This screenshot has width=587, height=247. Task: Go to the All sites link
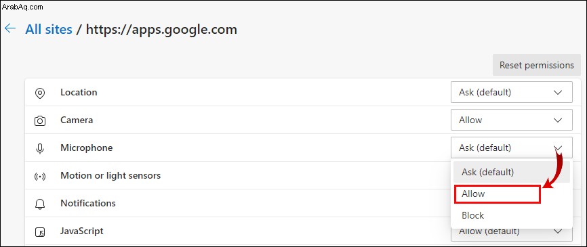49,29
